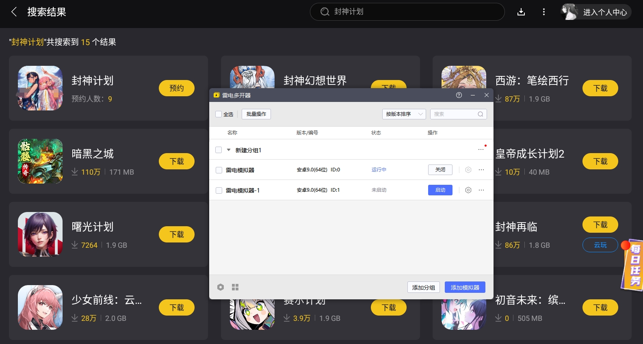This screenshot has width=643, height=344.
Task: Open the 暗黑之城 game icon
Action: tap(40, 161)
